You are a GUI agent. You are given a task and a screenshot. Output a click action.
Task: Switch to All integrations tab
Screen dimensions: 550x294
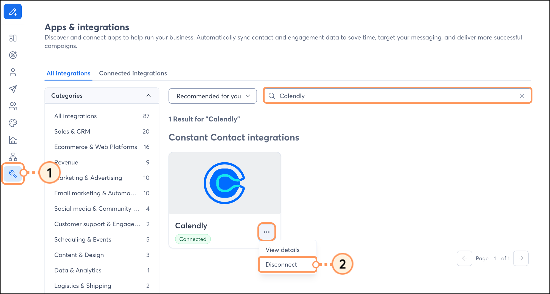click(x=68, y=73)
